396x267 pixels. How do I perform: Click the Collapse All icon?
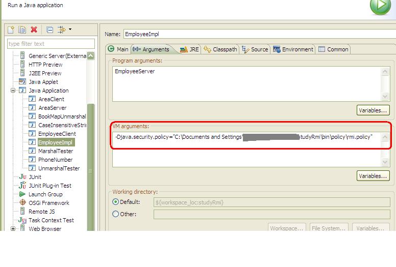[x=49, y=29]
